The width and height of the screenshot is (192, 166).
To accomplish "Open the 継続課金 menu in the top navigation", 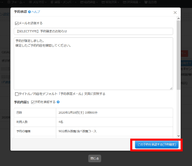I will pyautogui.click(x=89, y=2).
